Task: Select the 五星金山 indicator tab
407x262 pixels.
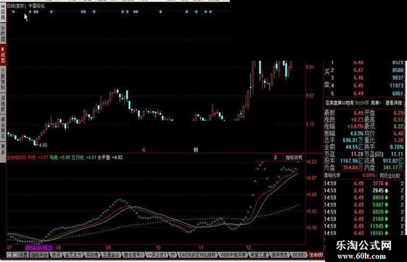Action: (111, 255)
